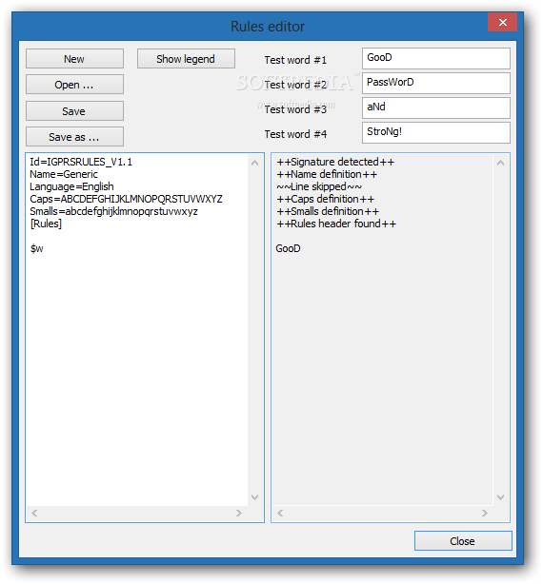Click the Id=IGPRSRULES_V1.1 line
Viewport: 543px width, 584px height.
pos(81,162)
